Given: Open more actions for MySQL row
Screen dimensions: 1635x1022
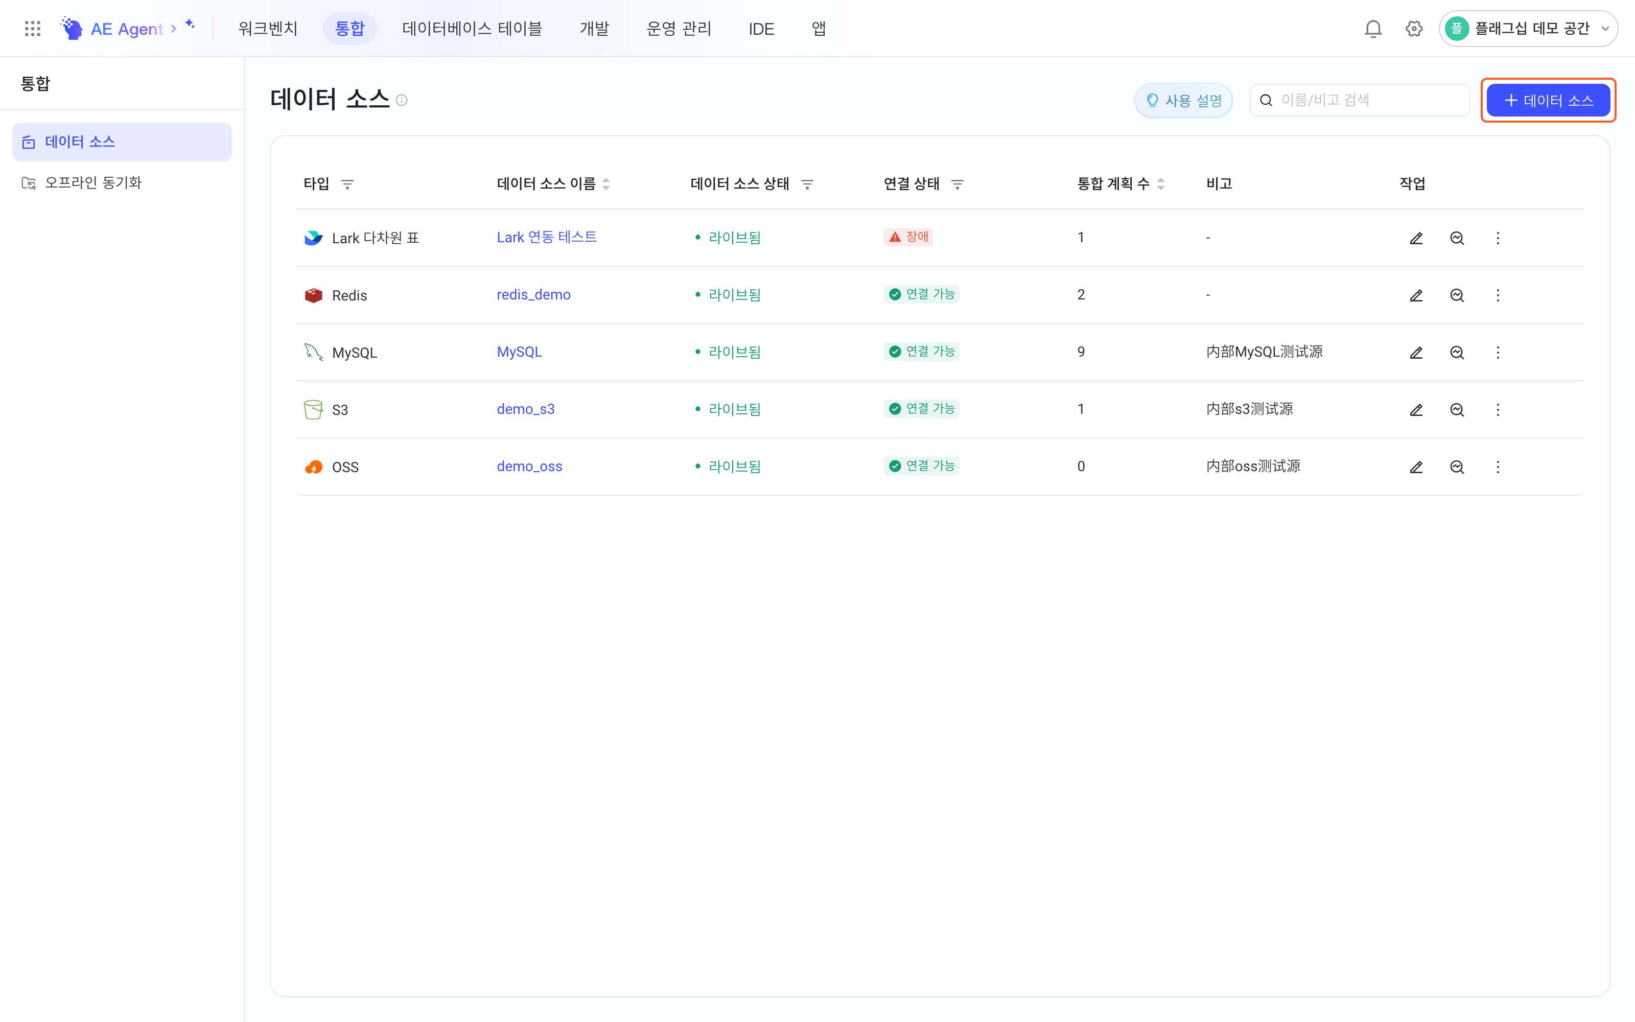Looking at the screenshot, I should (x=1498, y=353).
